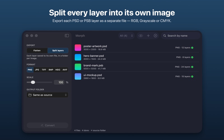Select the hero-banner.psd file name
The width and height of the screenshot is (224, 140).
pos(94,56)
